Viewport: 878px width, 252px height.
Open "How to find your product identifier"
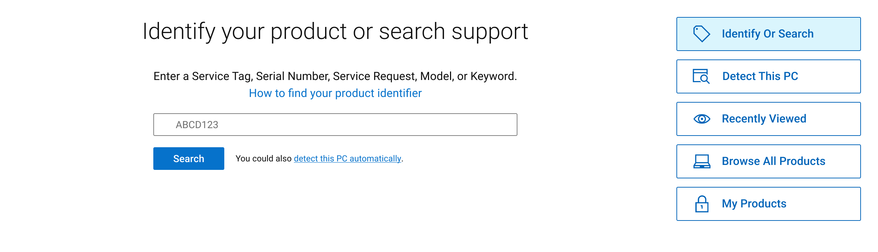335,93
